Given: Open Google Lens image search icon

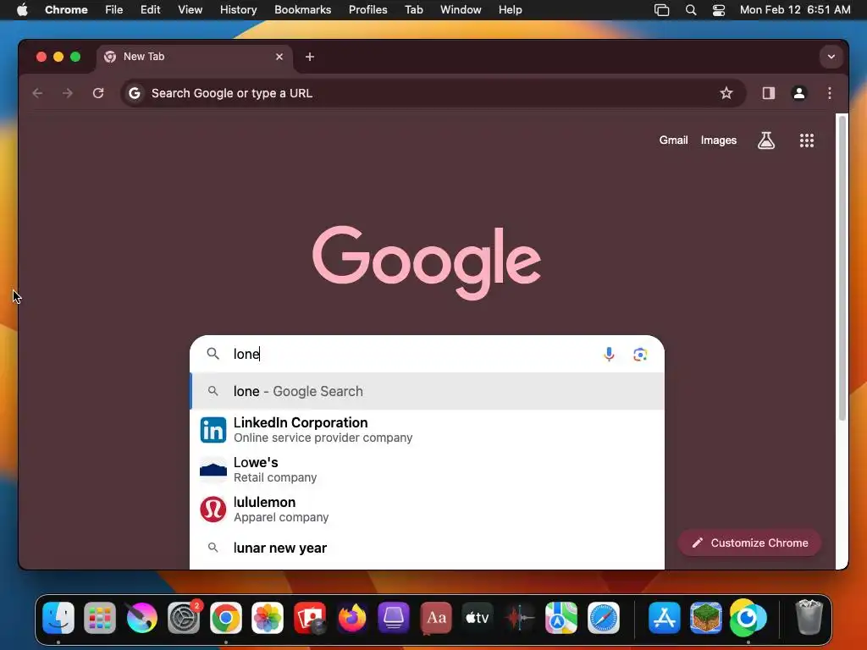Looking at the screenshot, I should [640, 355].
